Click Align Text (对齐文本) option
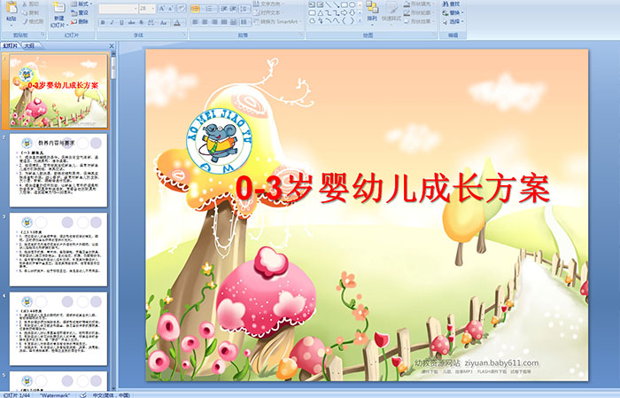The width and height of the screenshot is (620, 398). [269, 12]
